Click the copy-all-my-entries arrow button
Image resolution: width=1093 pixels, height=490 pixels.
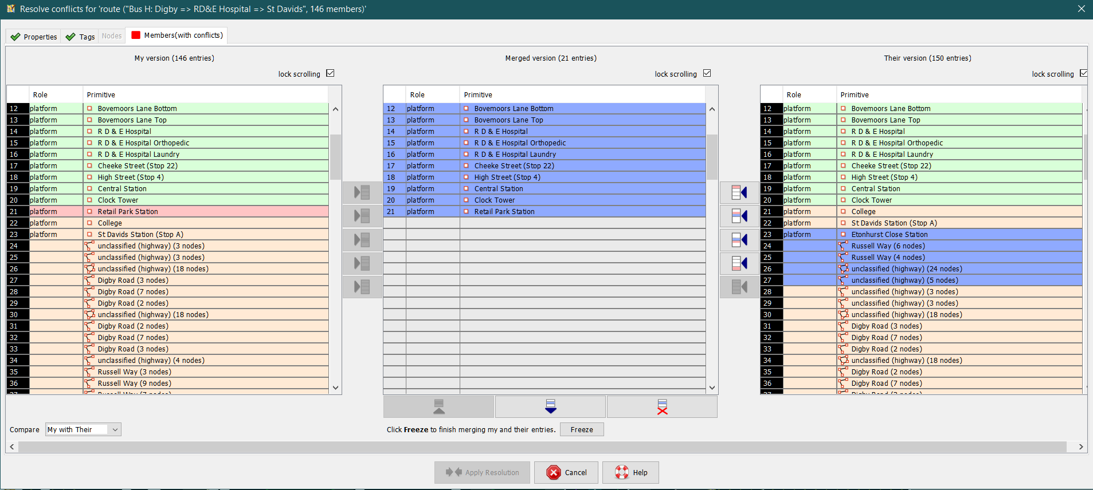tap(362, 286)
